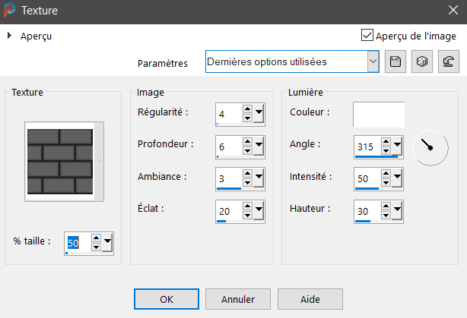Pick the white light Couleur swatch
Viewport: 467px width, 318px height.
tap(378, 114)
